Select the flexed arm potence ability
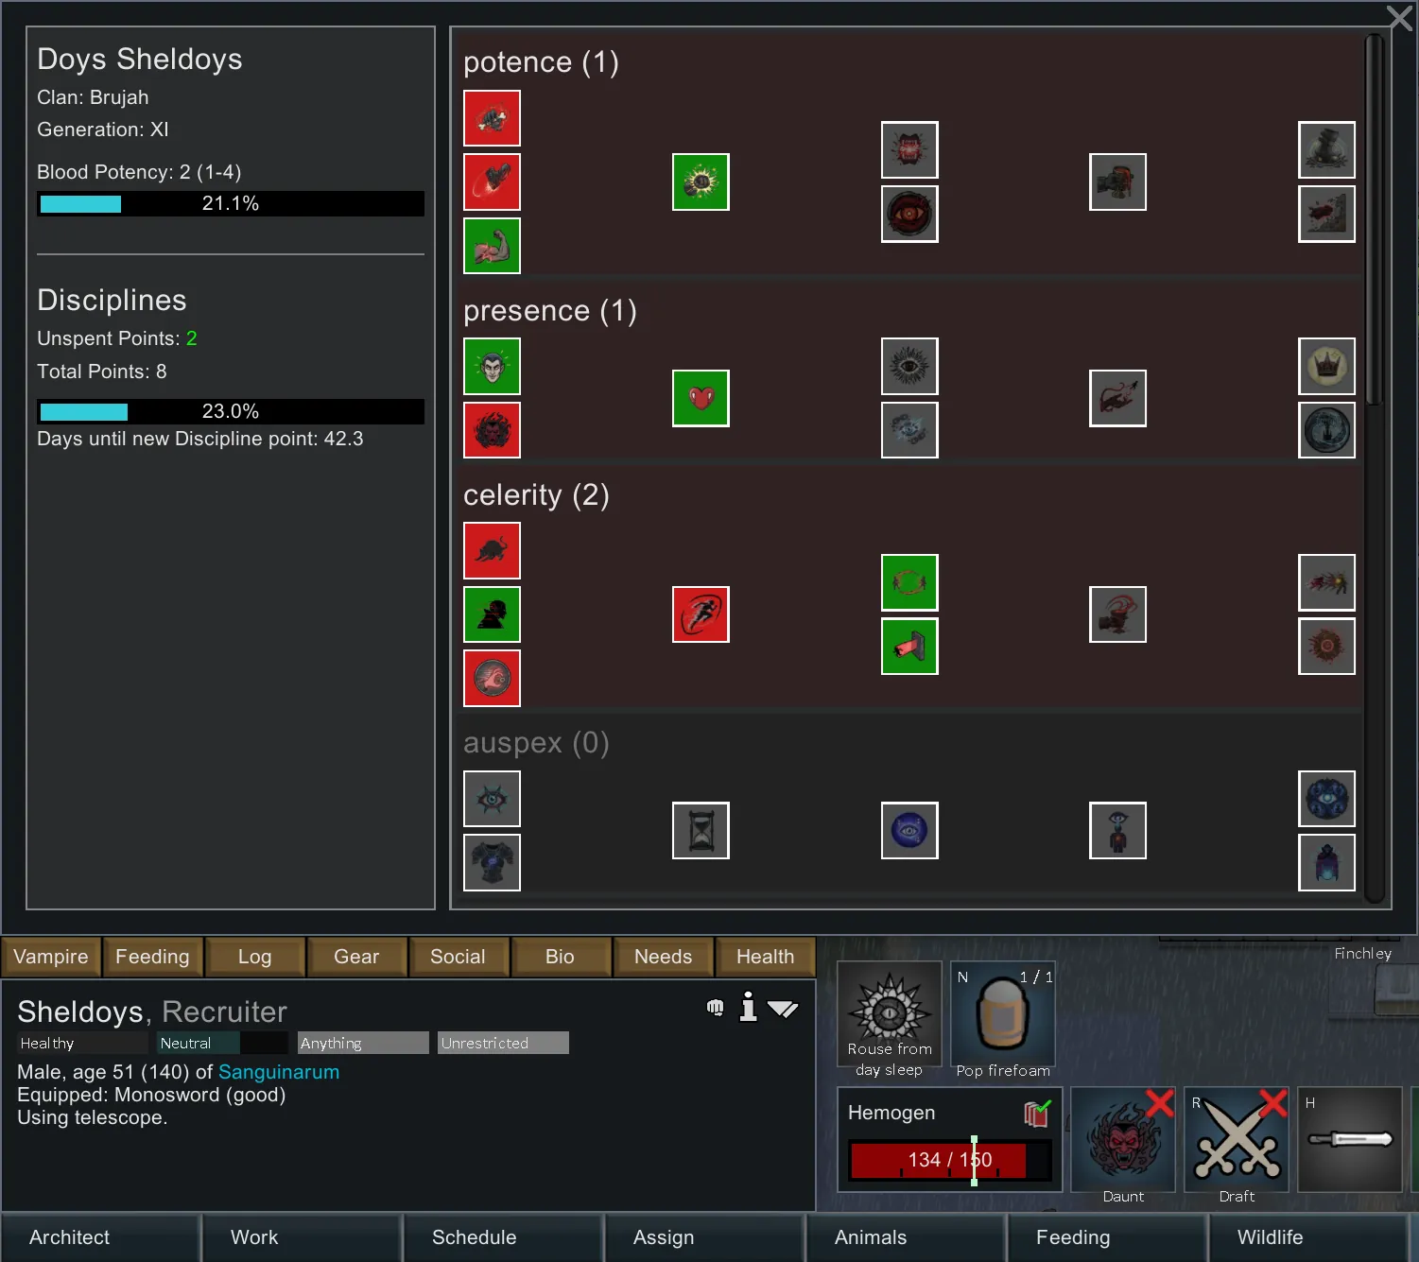Screen dimensions: 1419x1262 (492, 246)
